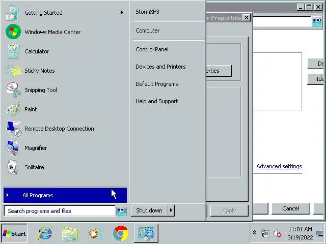Viewport: 326px width, 244px height.
Task: Open Getting Started from the Start menu
Action: coord(65,13)
